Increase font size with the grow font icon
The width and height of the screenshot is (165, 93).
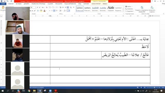pyautogui.click(x=38, y=7)
